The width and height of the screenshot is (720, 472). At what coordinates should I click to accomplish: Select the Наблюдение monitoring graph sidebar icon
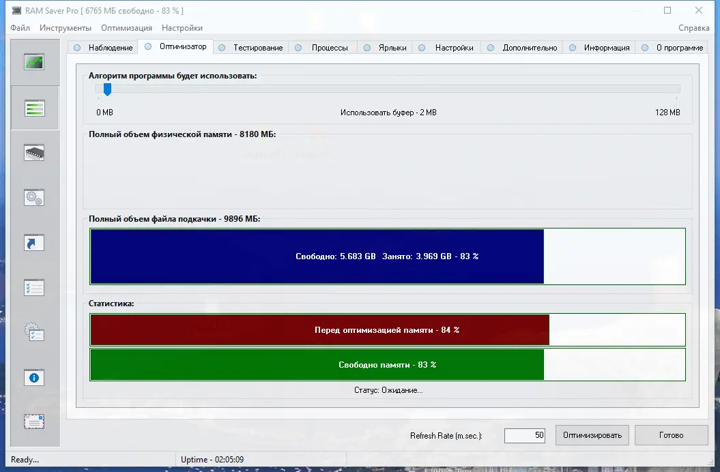(x=34, y=61)
